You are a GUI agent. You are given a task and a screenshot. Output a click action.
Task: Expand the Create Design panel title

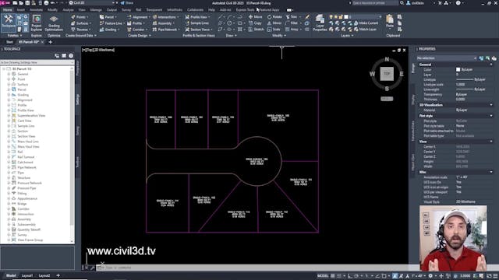(140, 36)
